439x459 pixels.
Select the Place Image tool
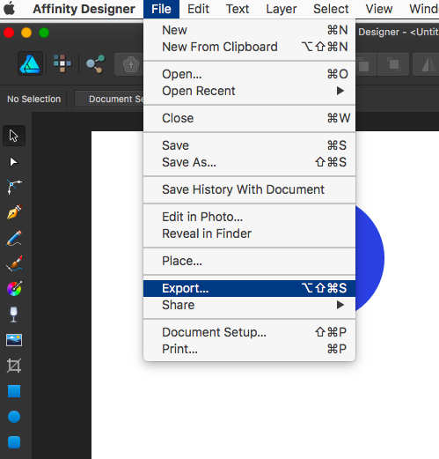click(14, 340)
